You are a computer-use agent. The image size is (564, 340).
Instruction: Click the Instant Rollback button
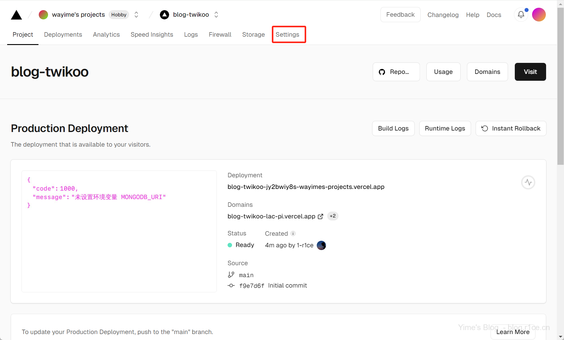click(x=511, y=128)
